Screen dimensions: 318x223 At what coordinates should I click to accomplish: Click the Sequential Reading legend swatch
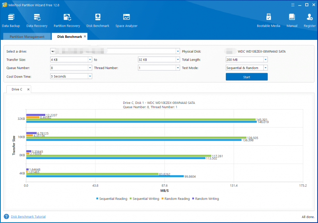(97, 198)
